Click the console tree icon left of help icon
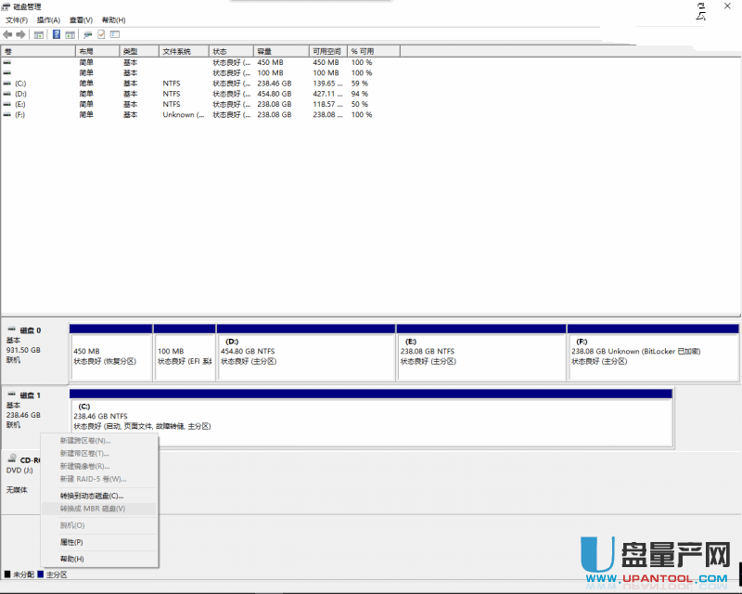 pyautogui.click(x=39, y=34)
